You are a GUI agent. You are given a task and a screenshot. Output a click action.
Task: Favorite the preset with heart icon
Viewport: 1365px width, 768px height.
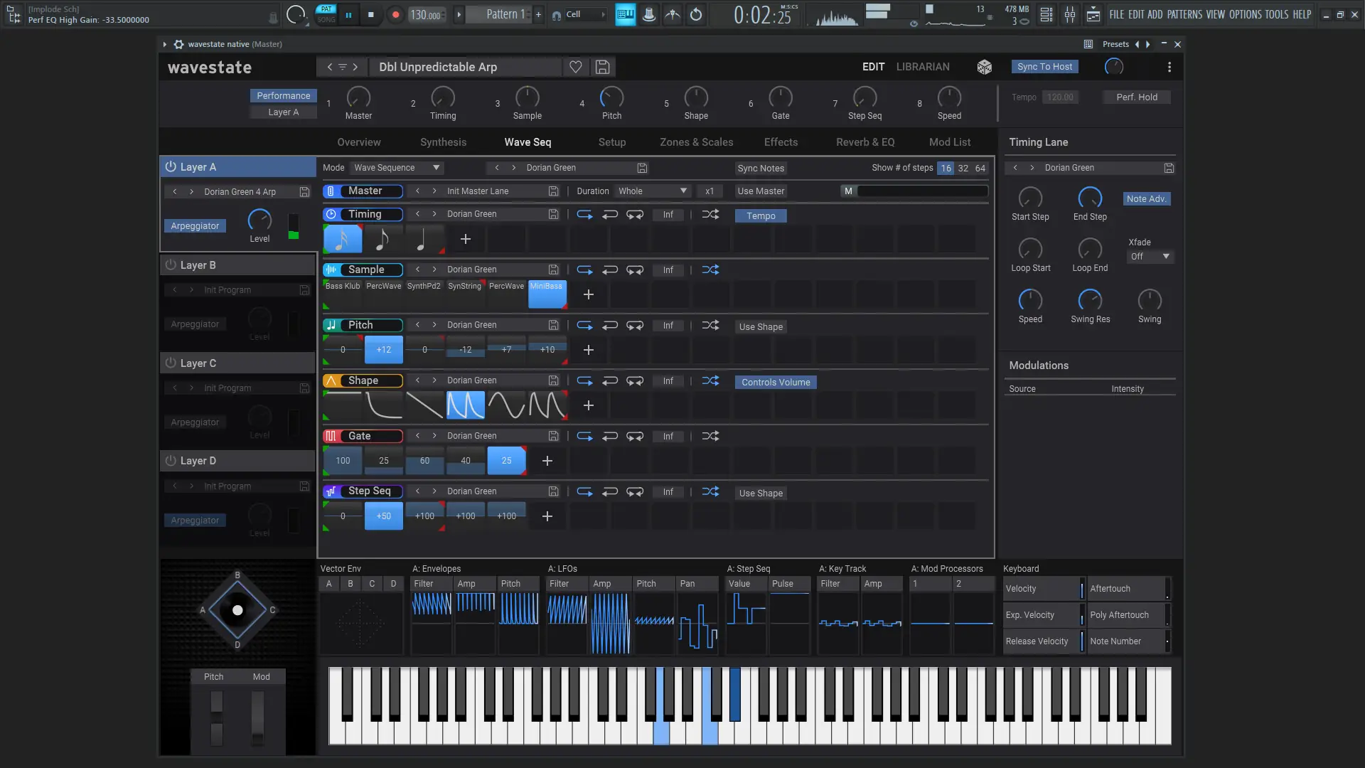[576, 67]
